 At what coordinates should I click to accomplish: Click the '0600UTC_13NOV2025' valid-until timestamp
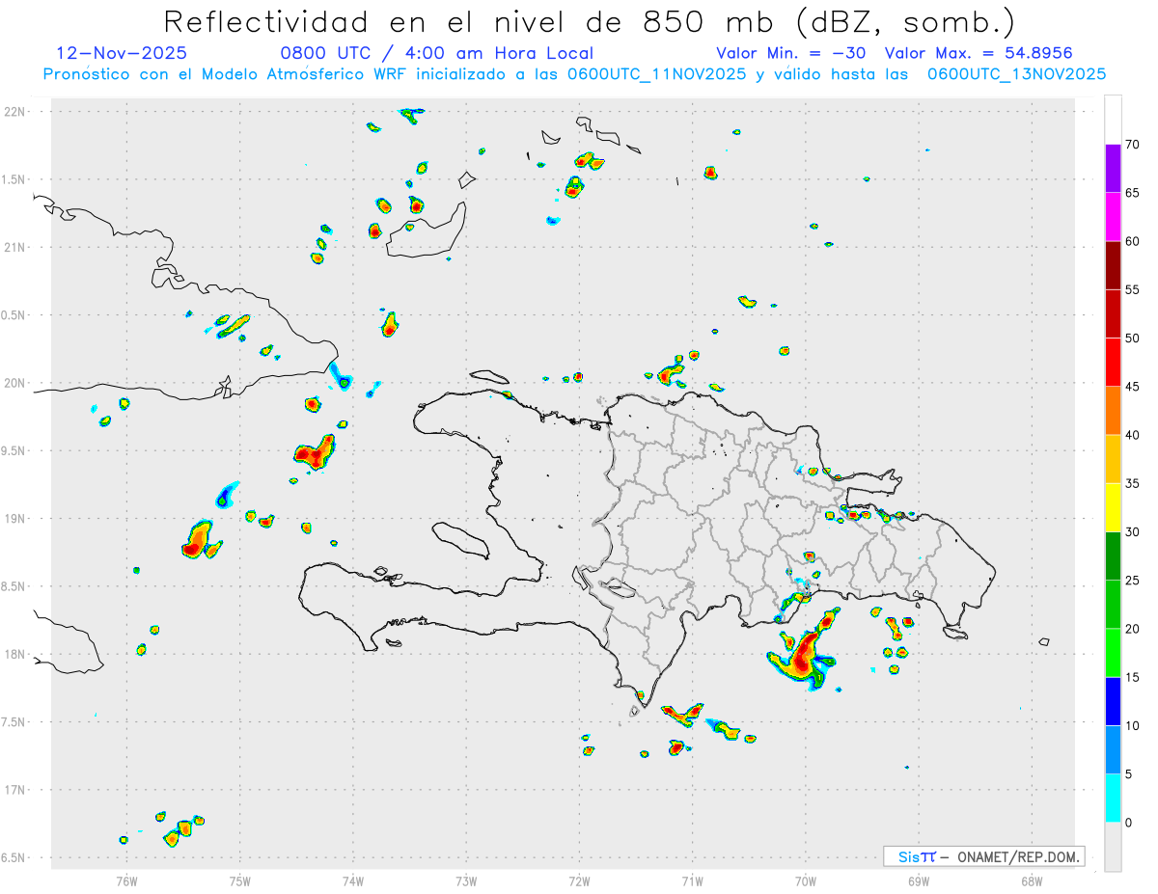pos(1016,74)
